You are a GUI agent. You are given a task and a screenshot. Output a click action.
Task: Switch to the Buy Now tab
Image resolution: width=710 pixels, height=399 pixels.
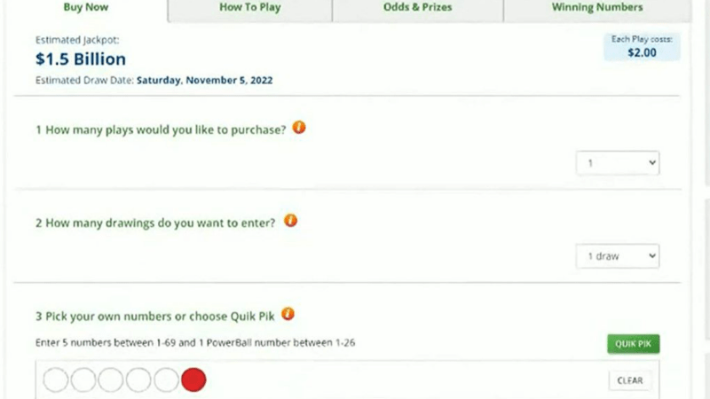point(86,8)
